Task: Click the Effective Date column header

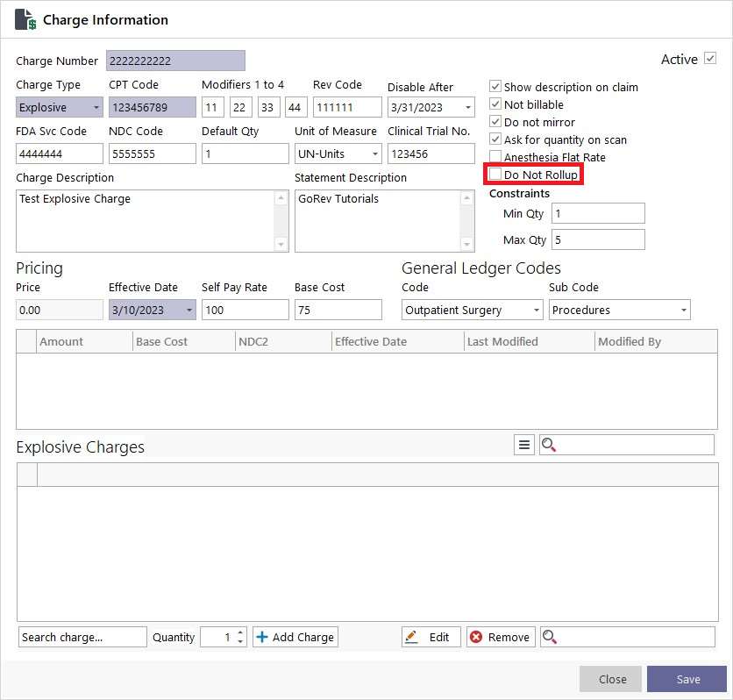Action: click(x=398, y=341)
